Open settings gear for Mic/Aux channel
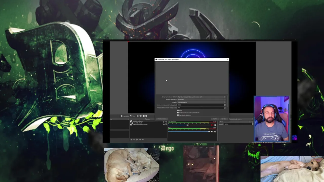324x182 pixels. coord(215,132)
